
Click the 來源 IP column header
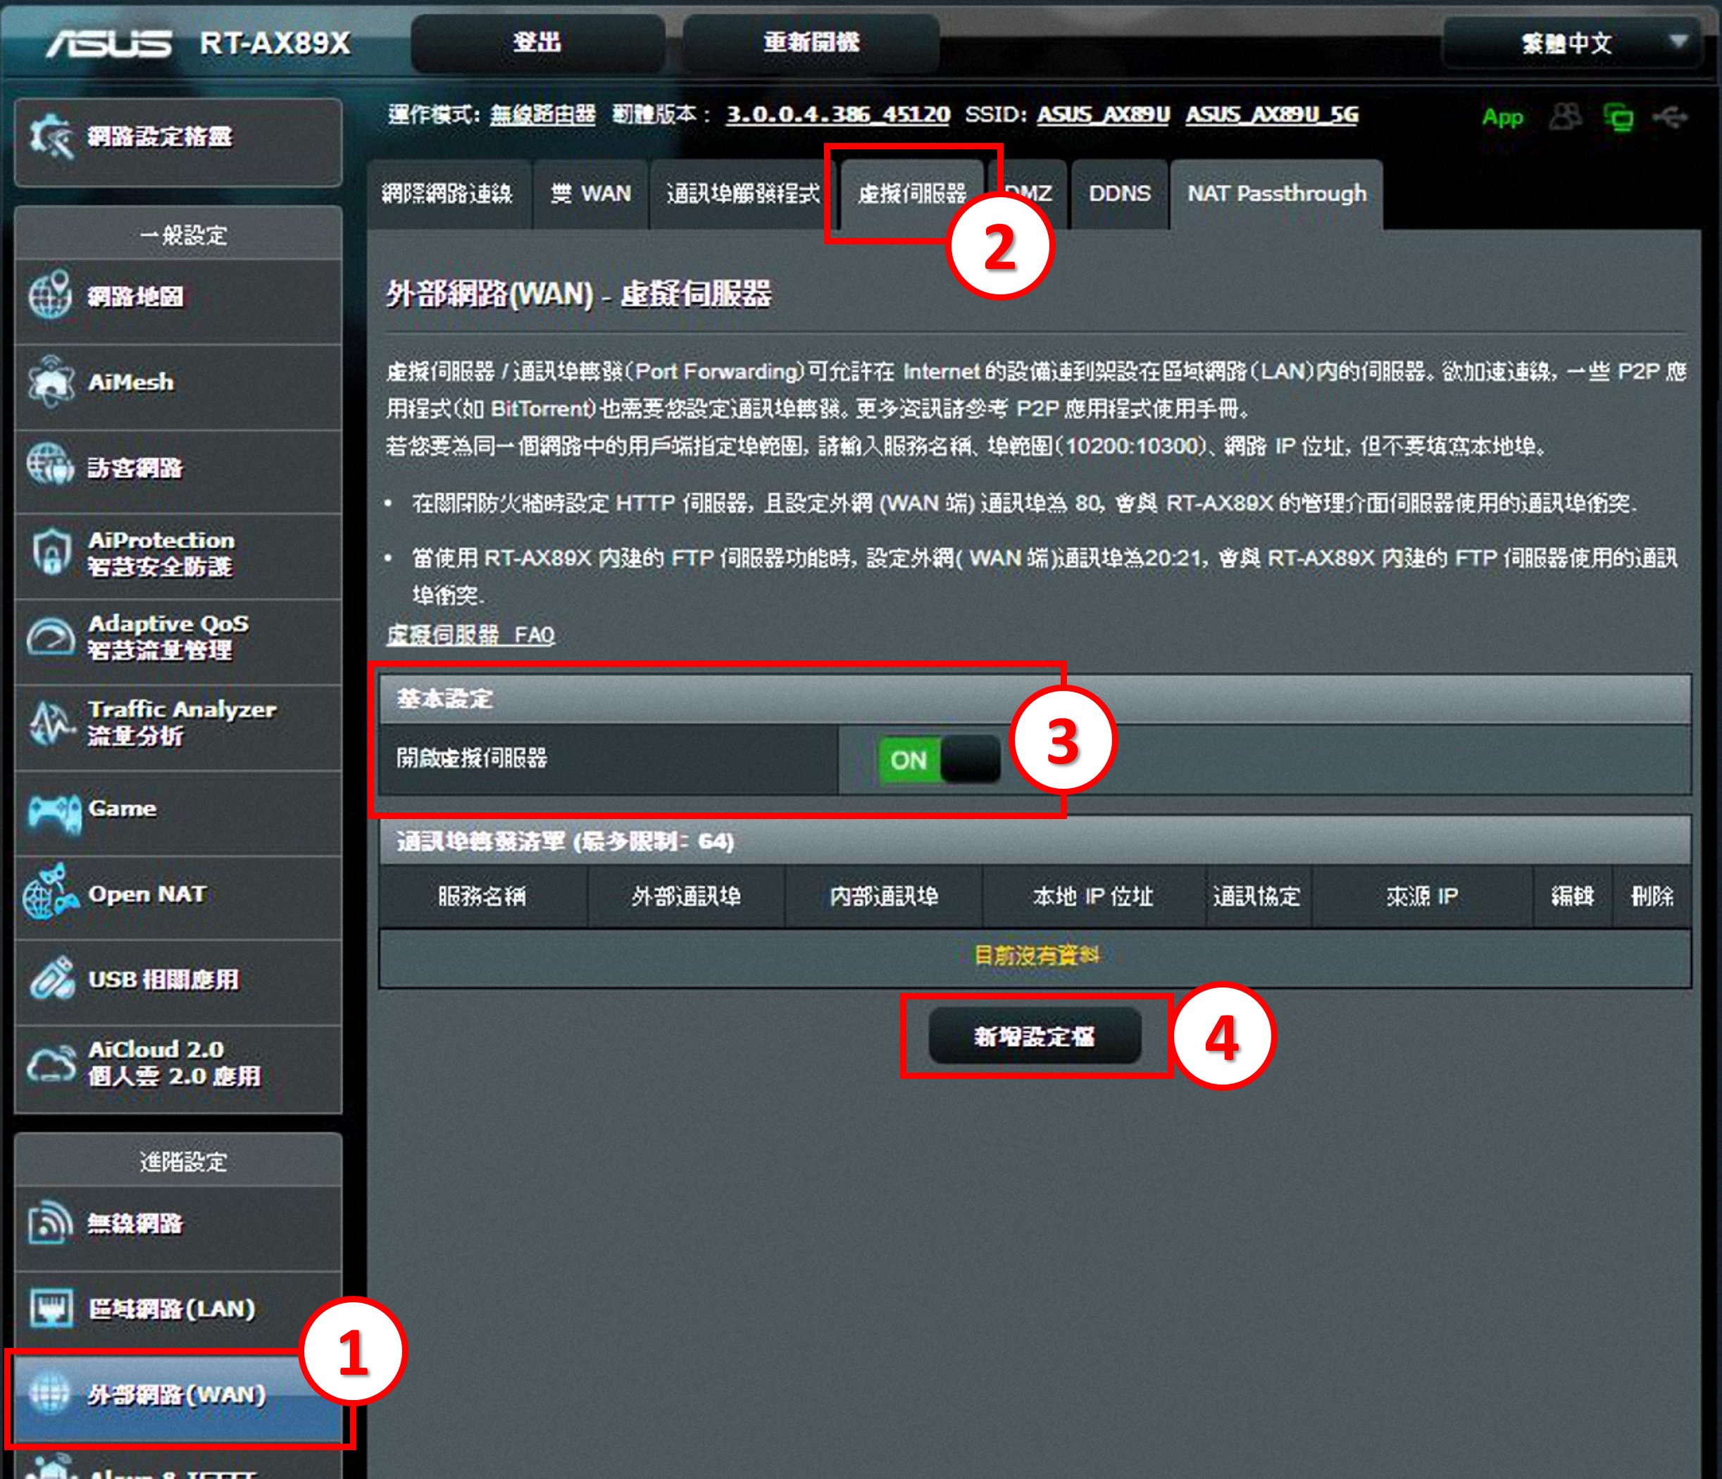coord(1422,896)
